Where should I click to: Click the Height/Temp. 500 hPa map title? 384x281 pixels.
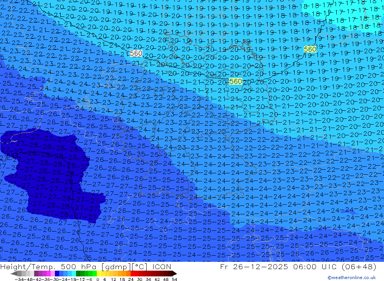tap(86, 266)
